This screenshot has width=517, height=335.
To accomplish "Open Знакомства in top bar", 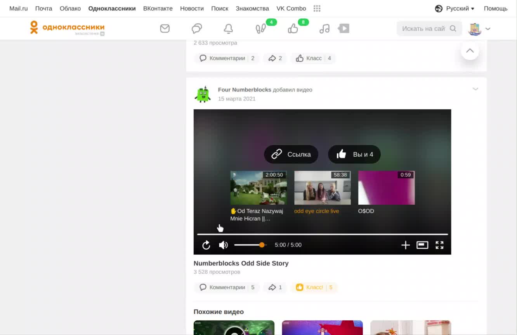I will click(252, 9).
